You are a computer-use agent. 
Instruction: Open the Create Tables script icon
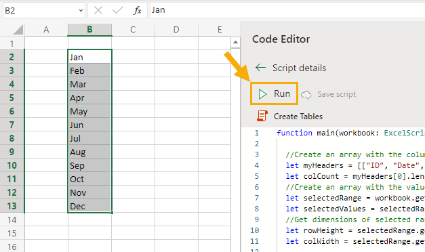click(x=262, y=116)
